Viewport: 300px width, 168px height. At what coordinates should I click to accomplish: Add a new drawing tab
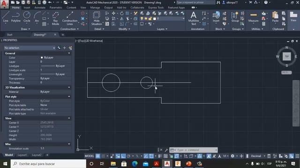click(63, 35)
